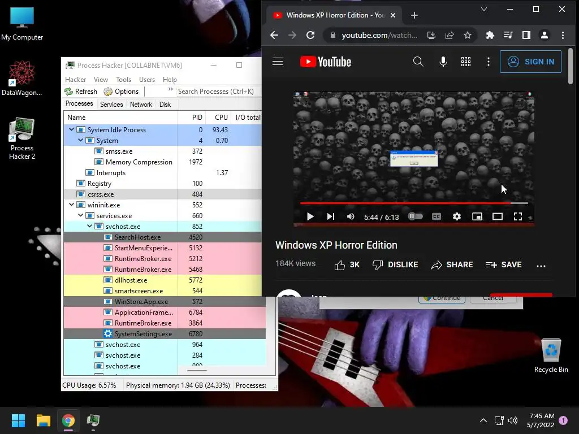This screenshot has height=434, width=579.
Task: Go back in Chrome
Action: point(274,35)
